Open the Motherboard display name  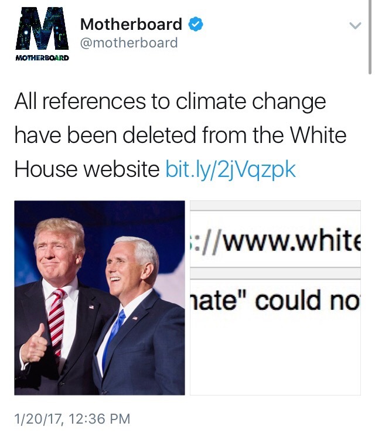(x=131, y=24)
